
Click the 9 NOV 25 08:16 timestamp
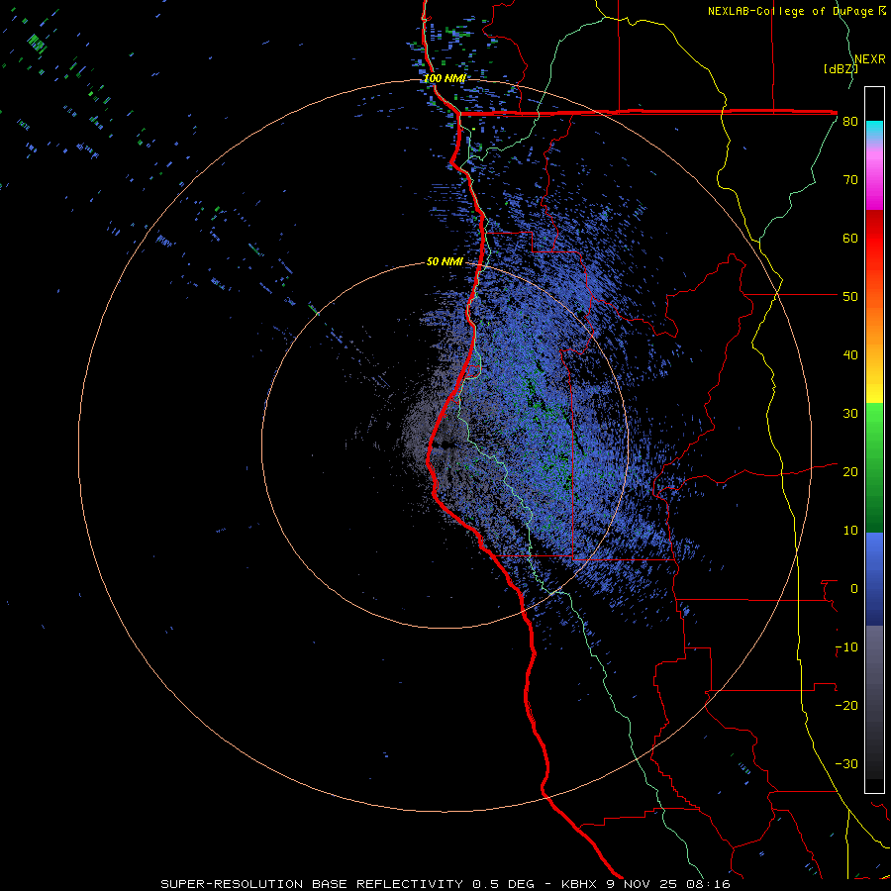click(x=668, y=884)
